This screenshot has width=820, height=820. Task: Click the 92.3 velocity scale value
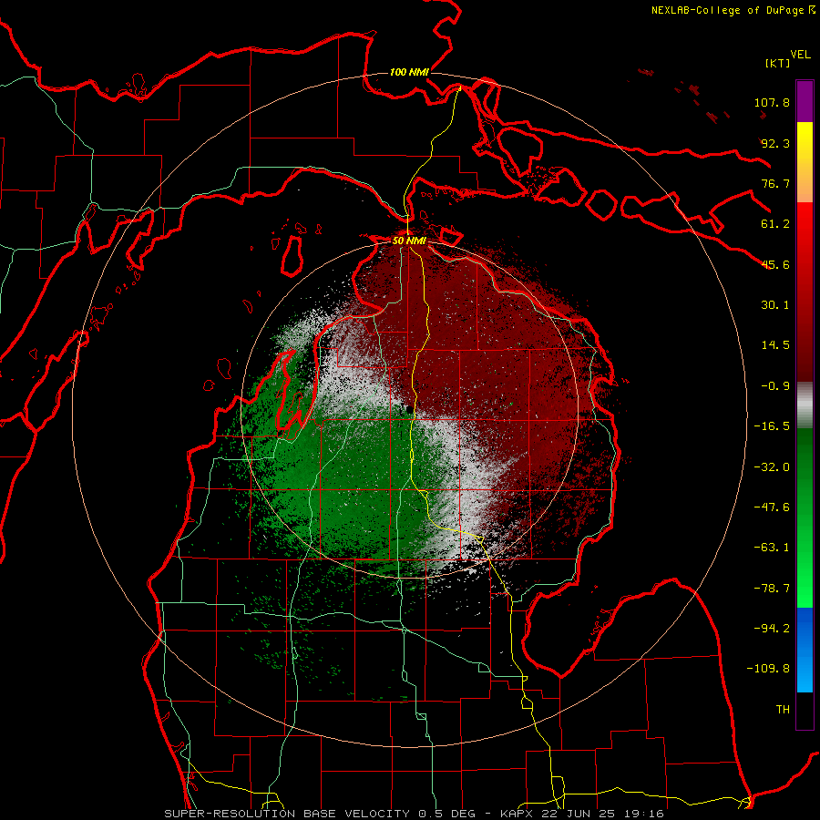[x=775, y=143]
